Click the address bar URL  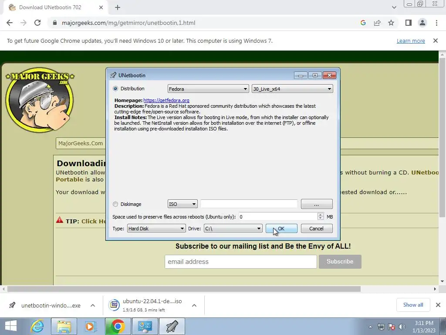point(128,23)
